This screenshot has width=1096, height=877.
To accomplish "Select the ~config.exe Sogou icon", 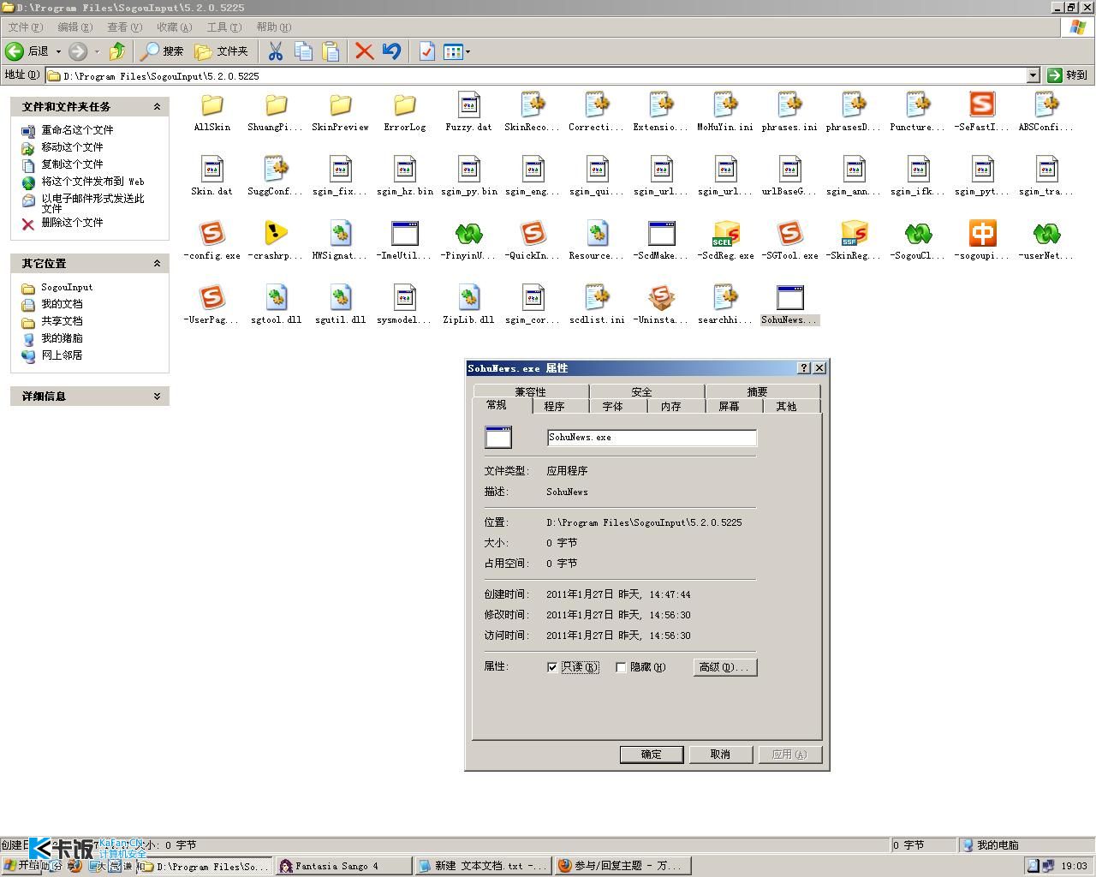I will 211,234.
